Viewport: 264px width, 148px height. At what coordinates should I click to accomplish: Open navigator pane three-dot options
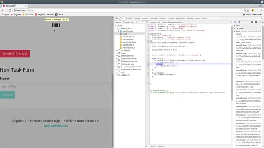coord(143,22)
